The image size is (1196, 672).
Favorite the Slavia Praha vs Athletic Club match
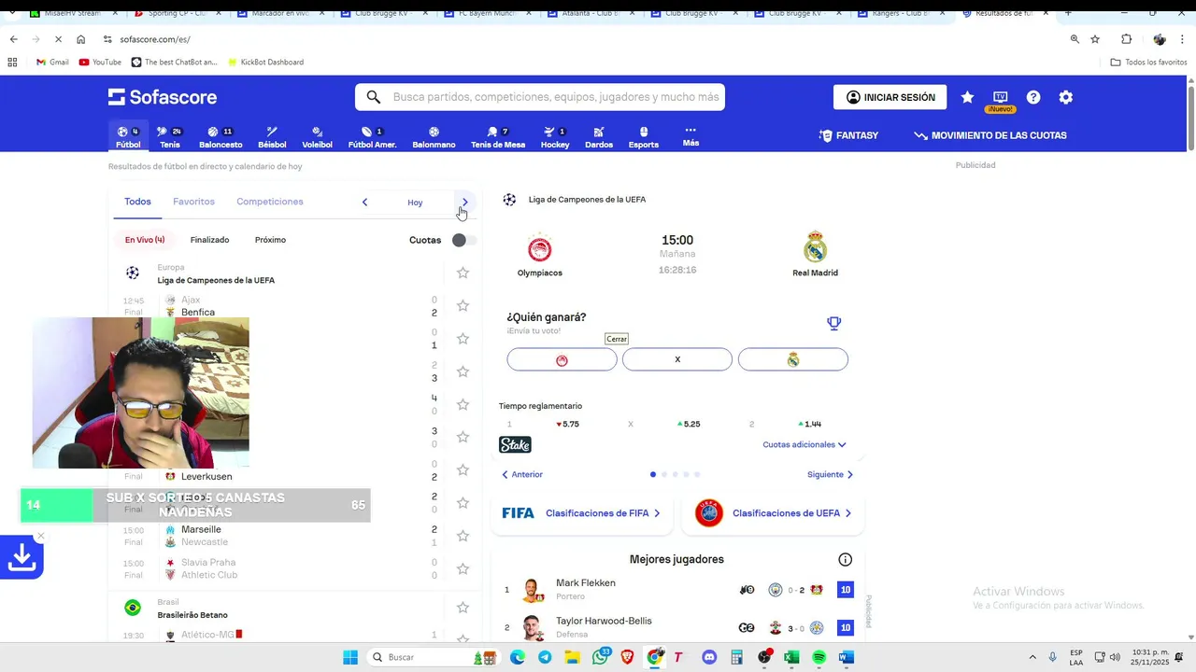[x=463, y=568]
